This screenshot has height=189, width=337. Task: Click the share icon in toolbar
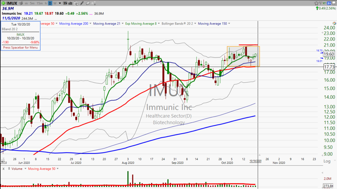click(93, 3)
